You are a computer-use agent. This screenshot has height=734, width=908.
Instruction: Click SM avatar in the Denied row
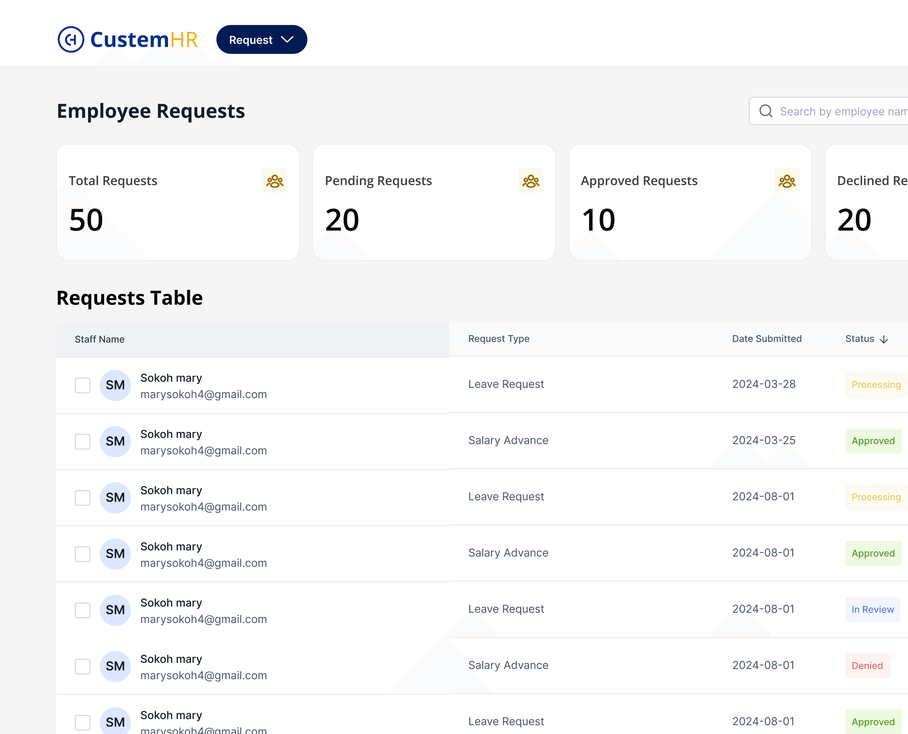point(115,666)
